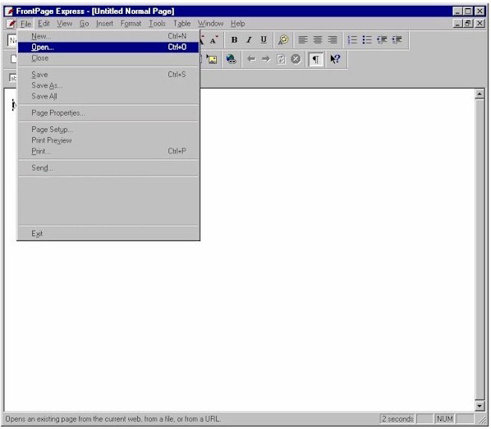Open the Text Color palette icon
The image size is (491, 429).
[x=283, y=40]
